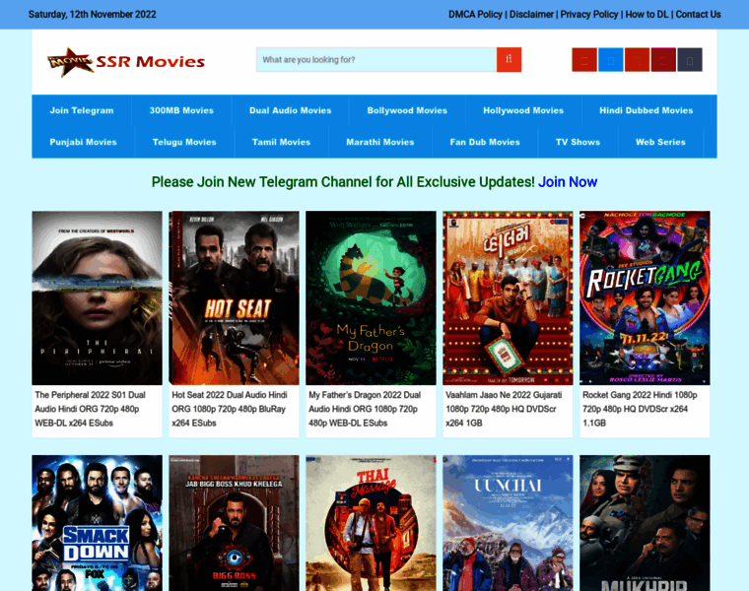
Task: Open the Hot Seat poster thumbnail
Action: tap(235, 297)
